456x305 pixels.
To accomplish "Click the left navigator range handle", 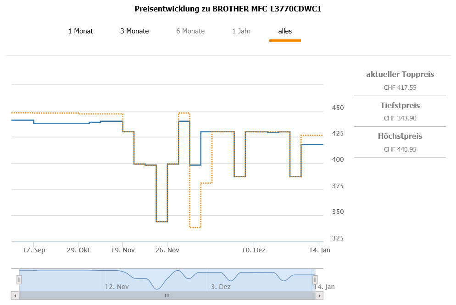I will [19, 280].
